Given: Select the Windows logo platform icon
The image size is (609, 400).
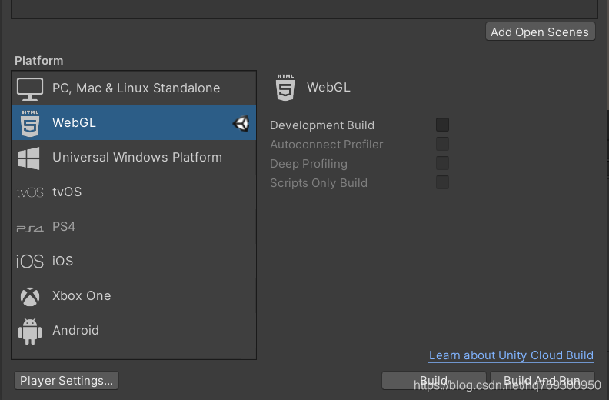Looking at the screenshot, I should [29, 158].
